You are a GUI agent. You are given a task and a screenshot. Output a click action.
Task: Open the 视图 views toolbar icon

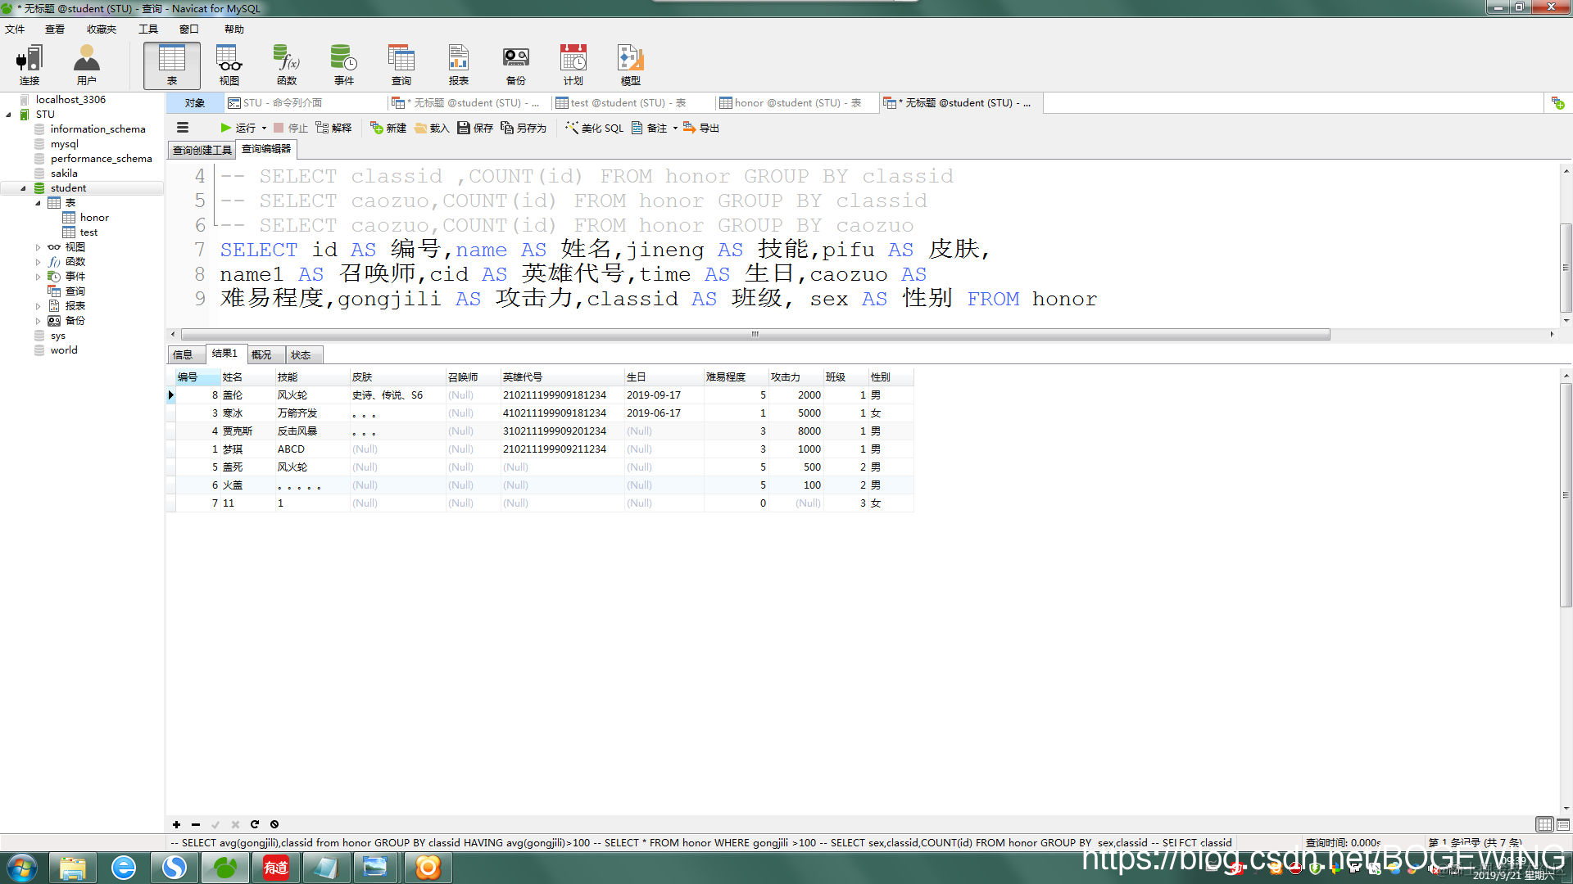coord(229,65)
